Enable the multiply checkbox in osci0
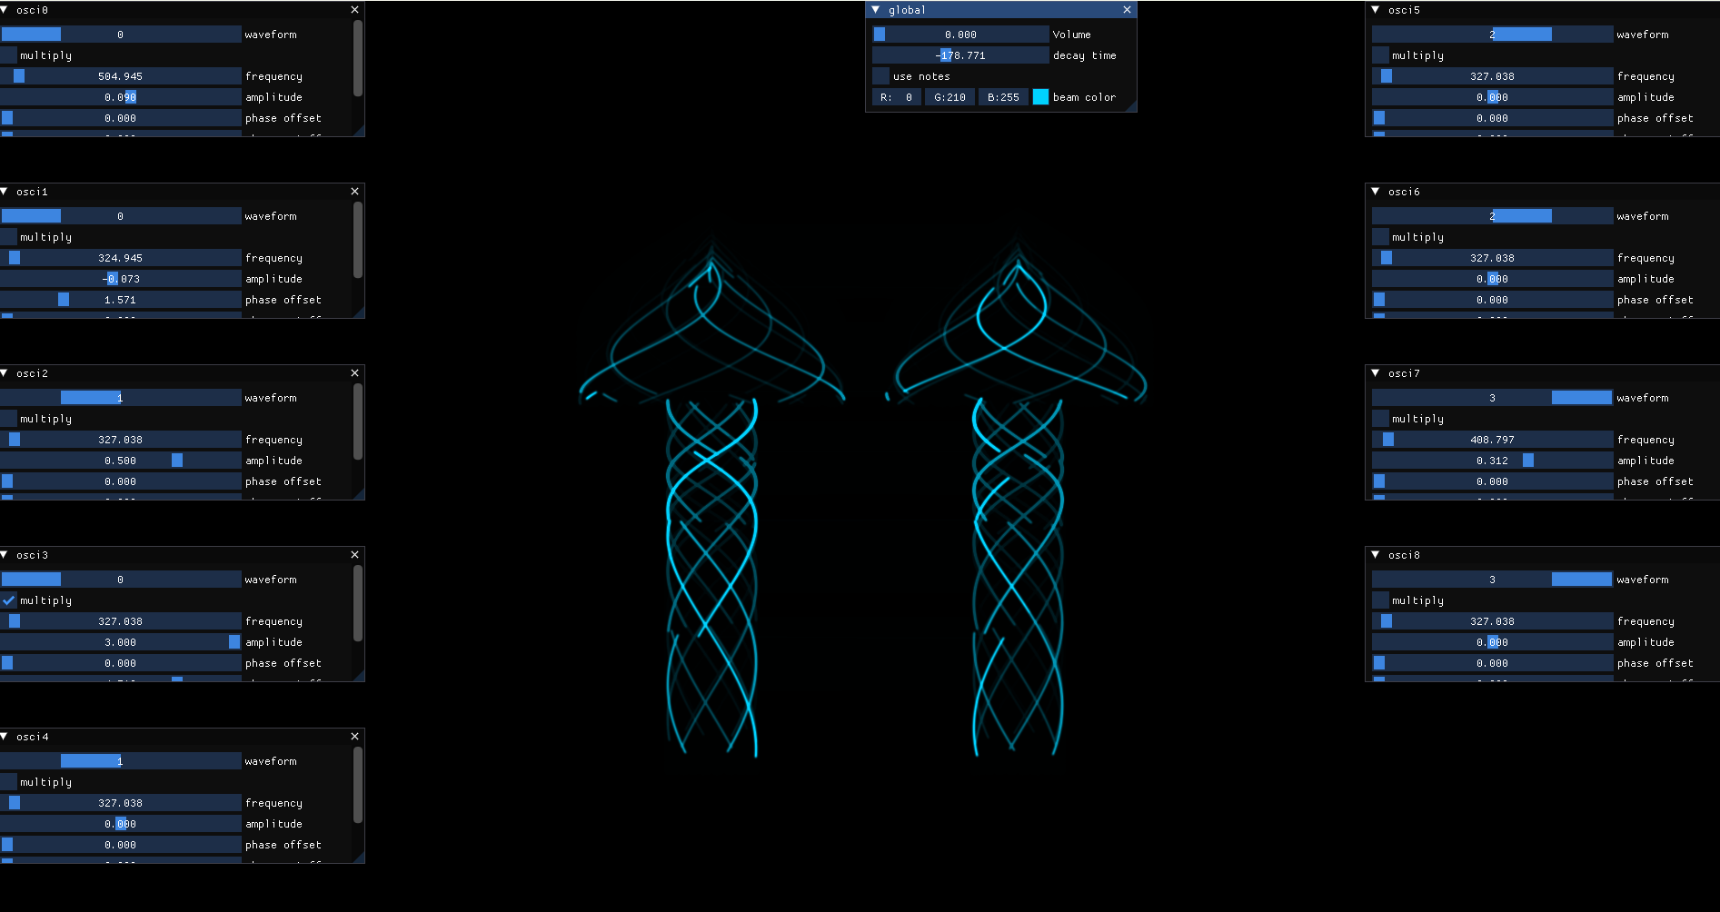1720x912 pixels. [x=9, y=55]
